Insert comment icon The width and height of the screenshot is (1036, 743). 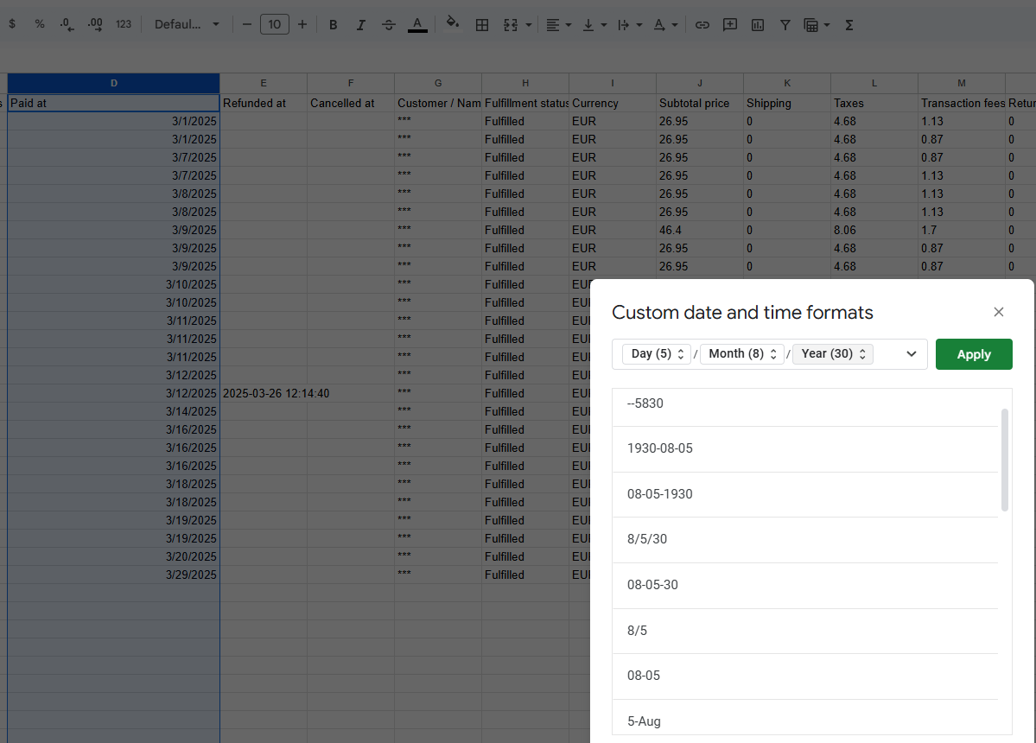click(730, 24)
